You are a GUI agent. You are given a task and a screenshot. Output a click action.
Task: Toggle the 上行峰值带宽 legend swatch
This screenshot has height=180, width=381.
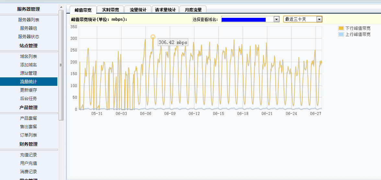point(341,34)
